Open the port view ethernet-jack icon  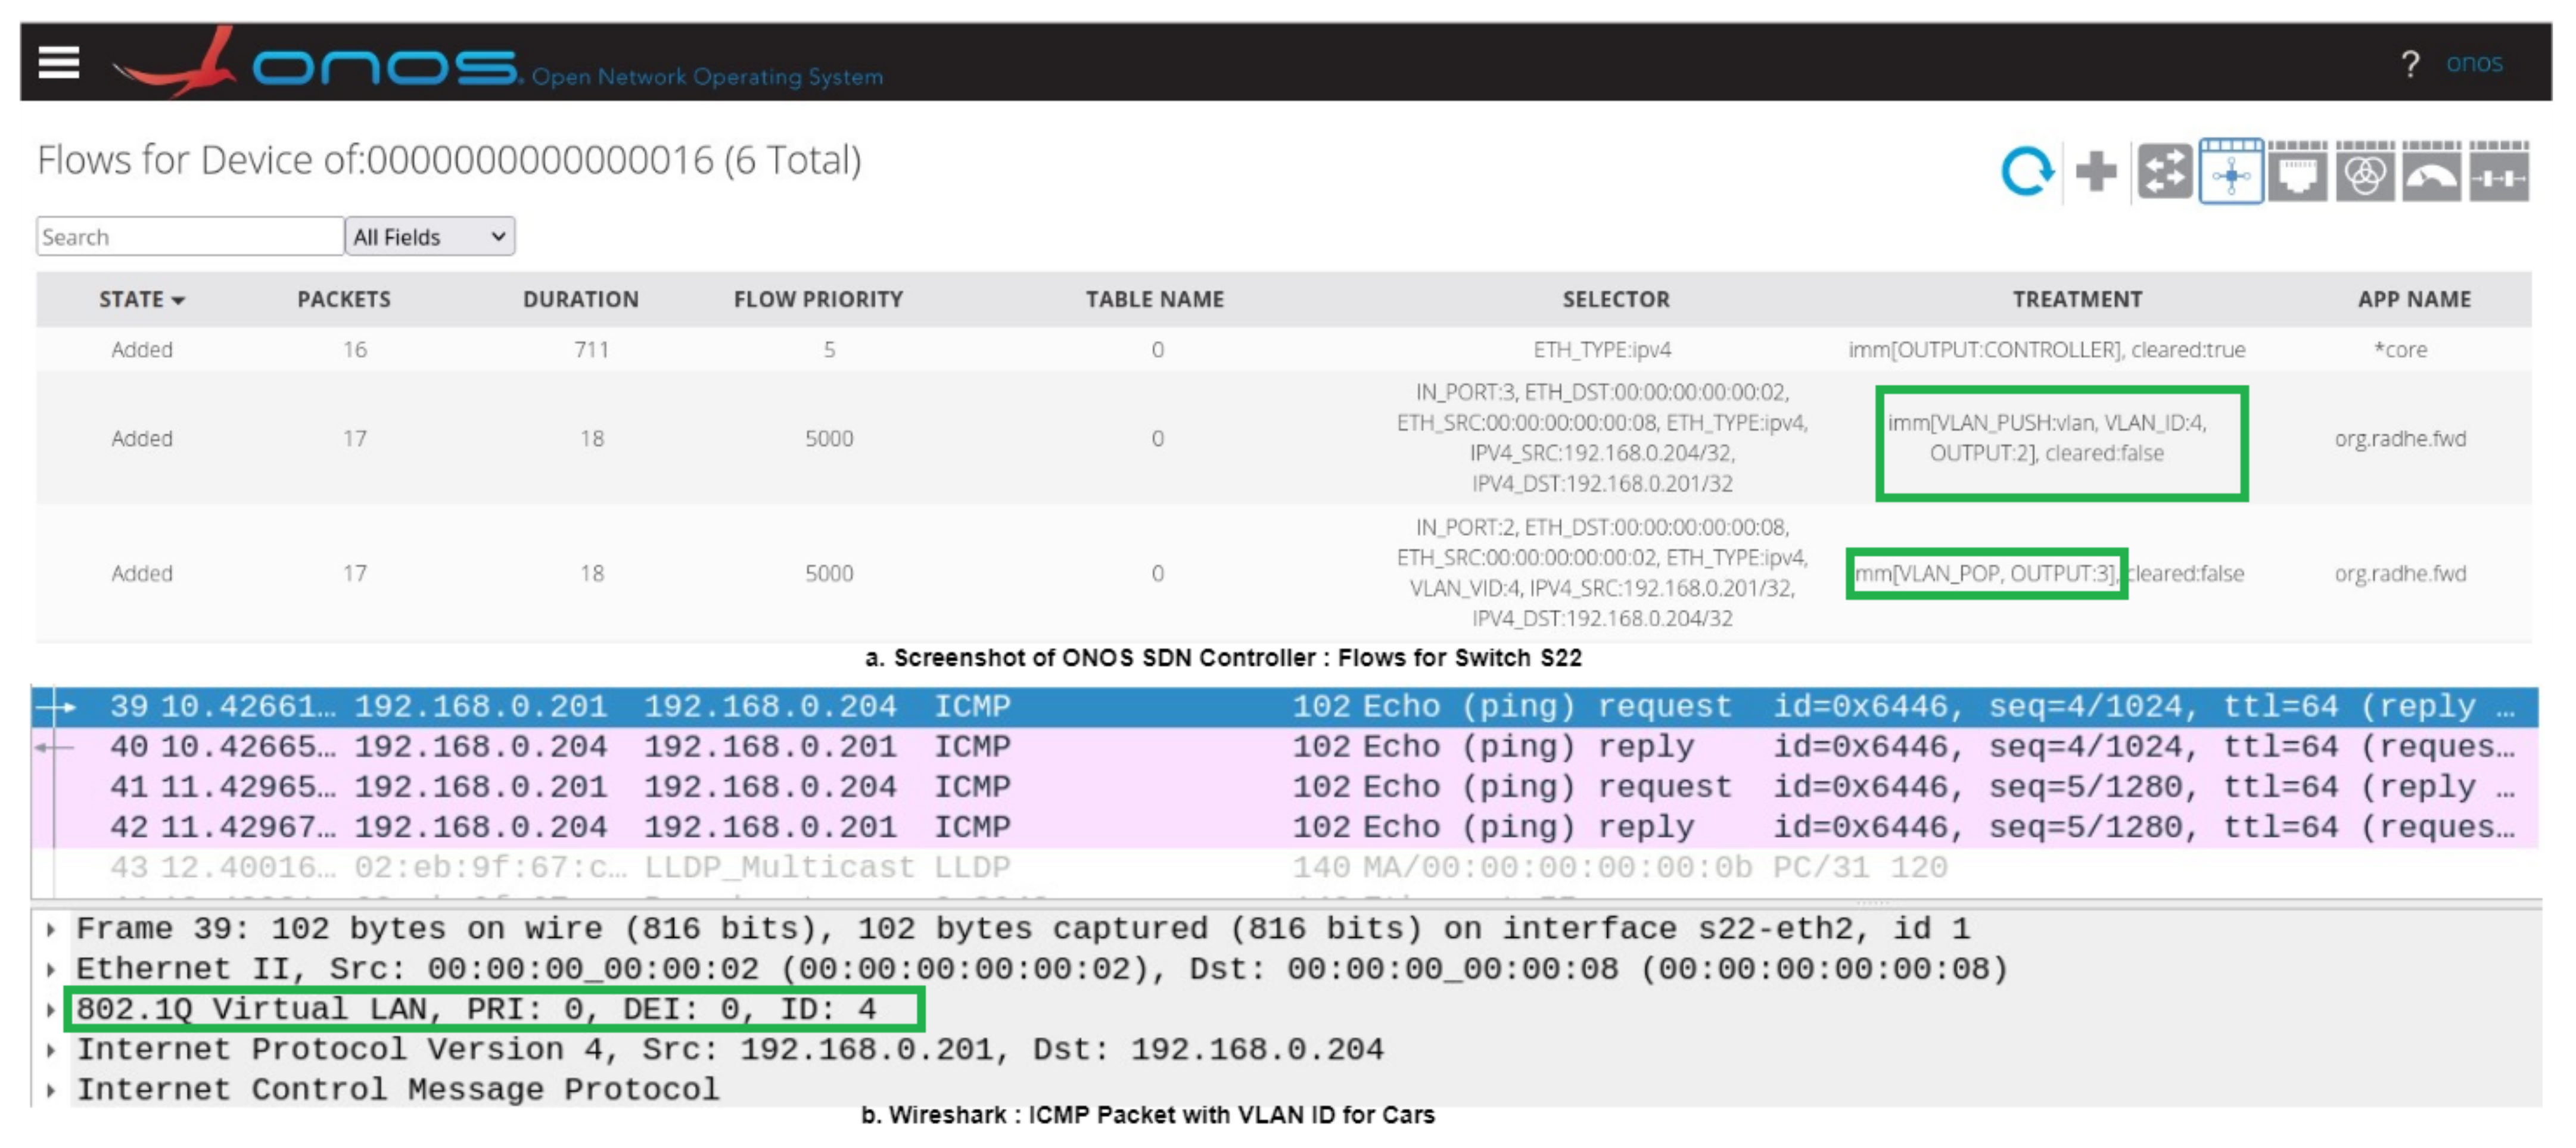pos(2297,172)
